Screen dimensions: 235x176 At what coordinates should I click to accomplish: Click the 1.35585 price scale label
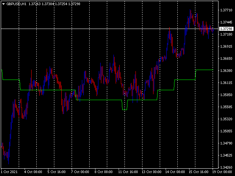tap(226, 107)
